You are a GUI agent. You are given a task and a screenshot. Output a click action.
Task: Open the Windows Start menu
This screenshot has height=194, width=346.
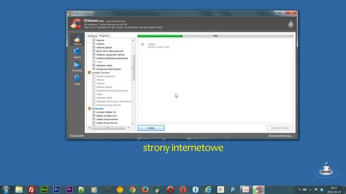(6, 190)
